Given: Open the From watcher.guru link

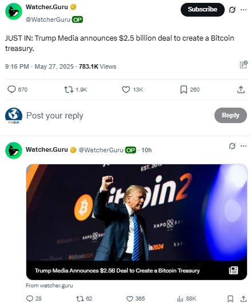Looking at the screenshot, I should point(49,285).
